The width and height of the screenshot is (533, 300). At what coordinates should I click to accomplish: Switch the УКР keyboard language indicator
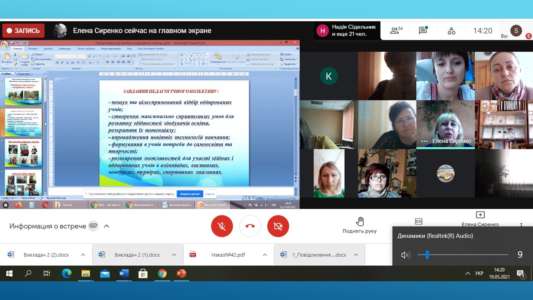[x=479, y=274]
